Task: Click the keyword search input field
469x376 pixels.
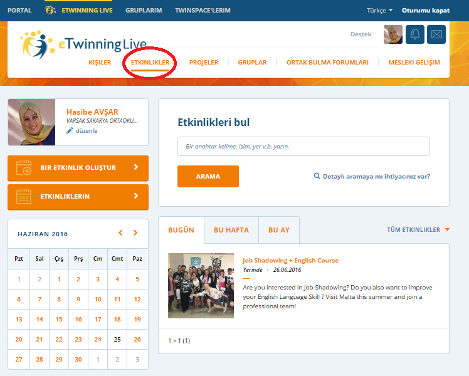Action: 303,146
